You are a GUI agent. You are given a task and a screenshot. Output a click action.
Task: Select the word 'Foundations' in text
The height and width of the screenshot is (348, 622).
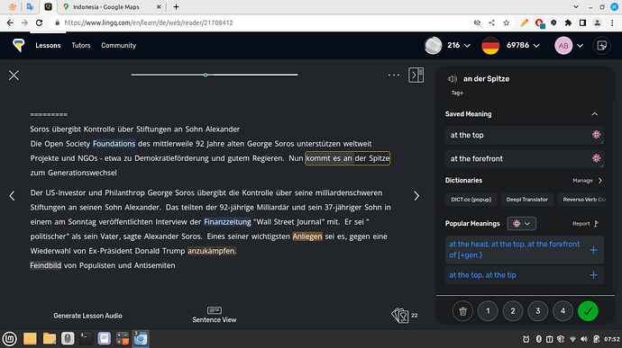click(114, 144)
